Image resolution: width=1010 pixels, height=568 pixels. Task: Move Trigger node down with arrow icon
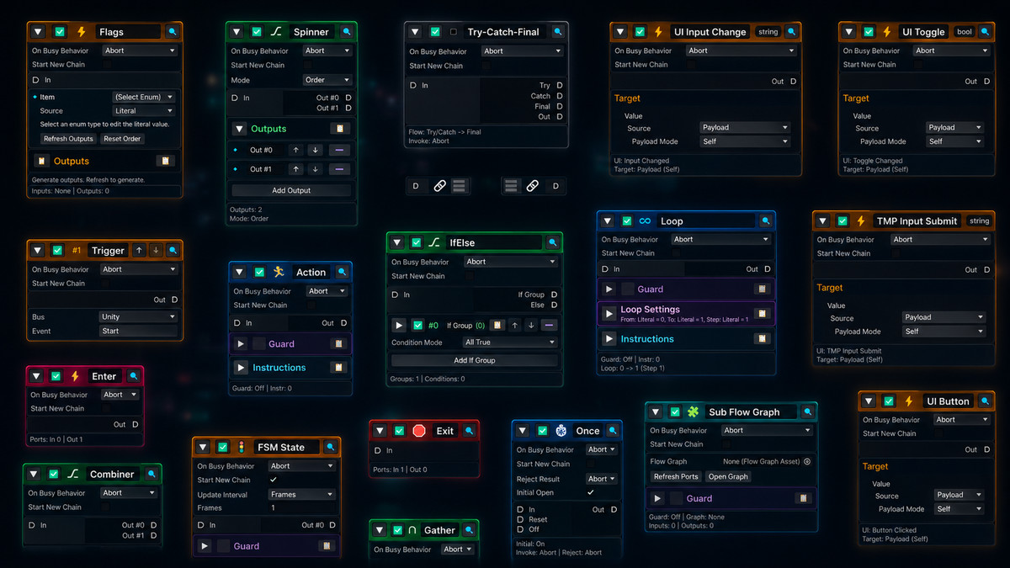[155, 251]
